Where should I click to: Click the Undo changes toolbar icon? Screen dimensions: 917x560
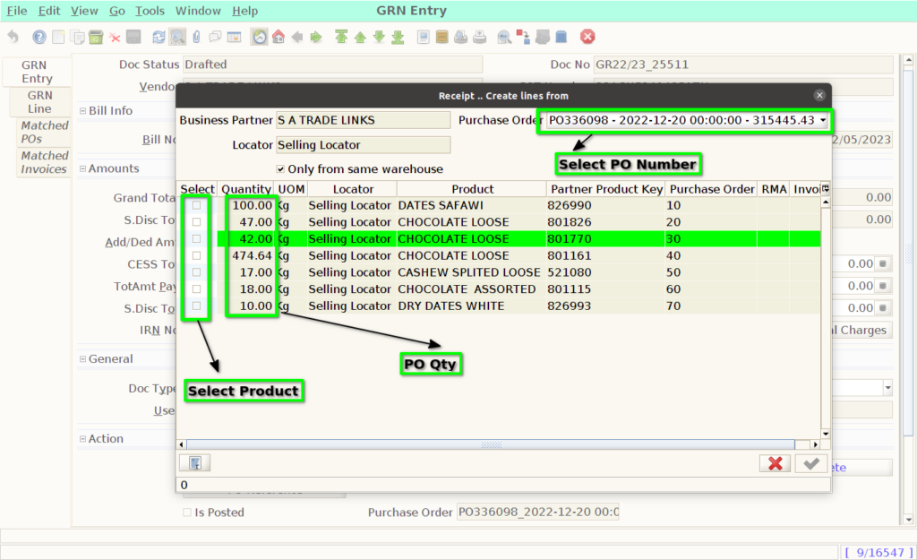[x=13, y=37]
